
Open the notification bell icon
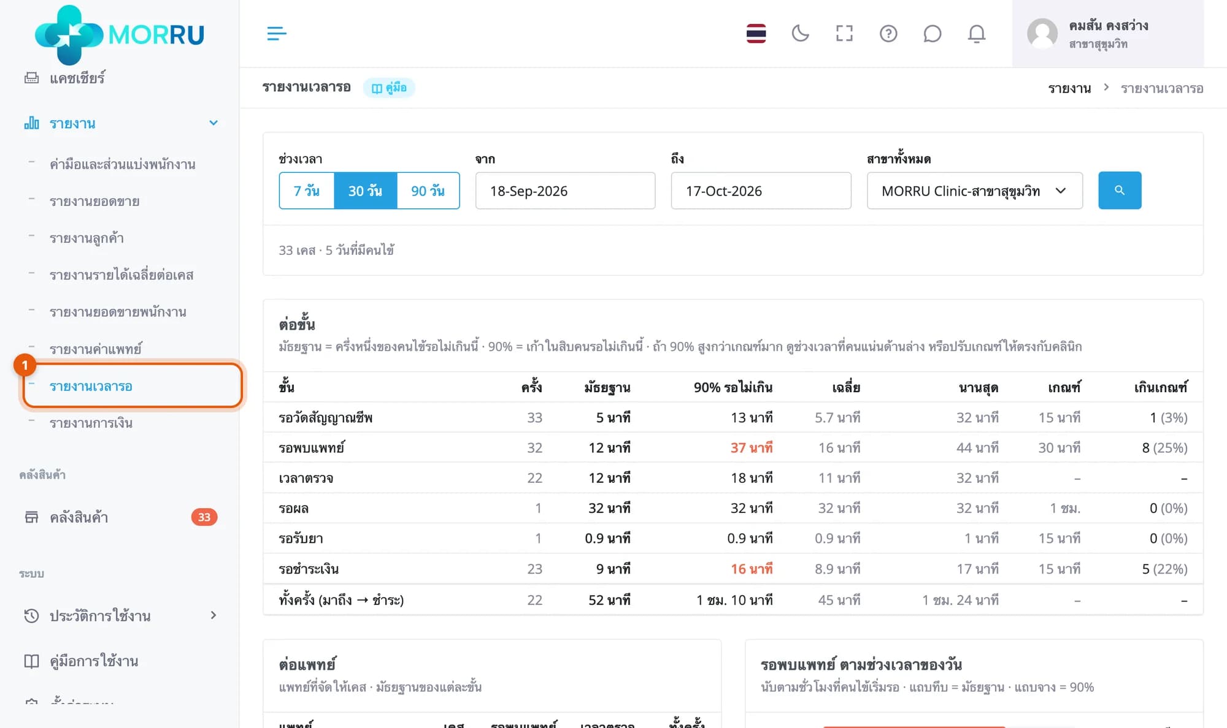click(x=977, y=34)
